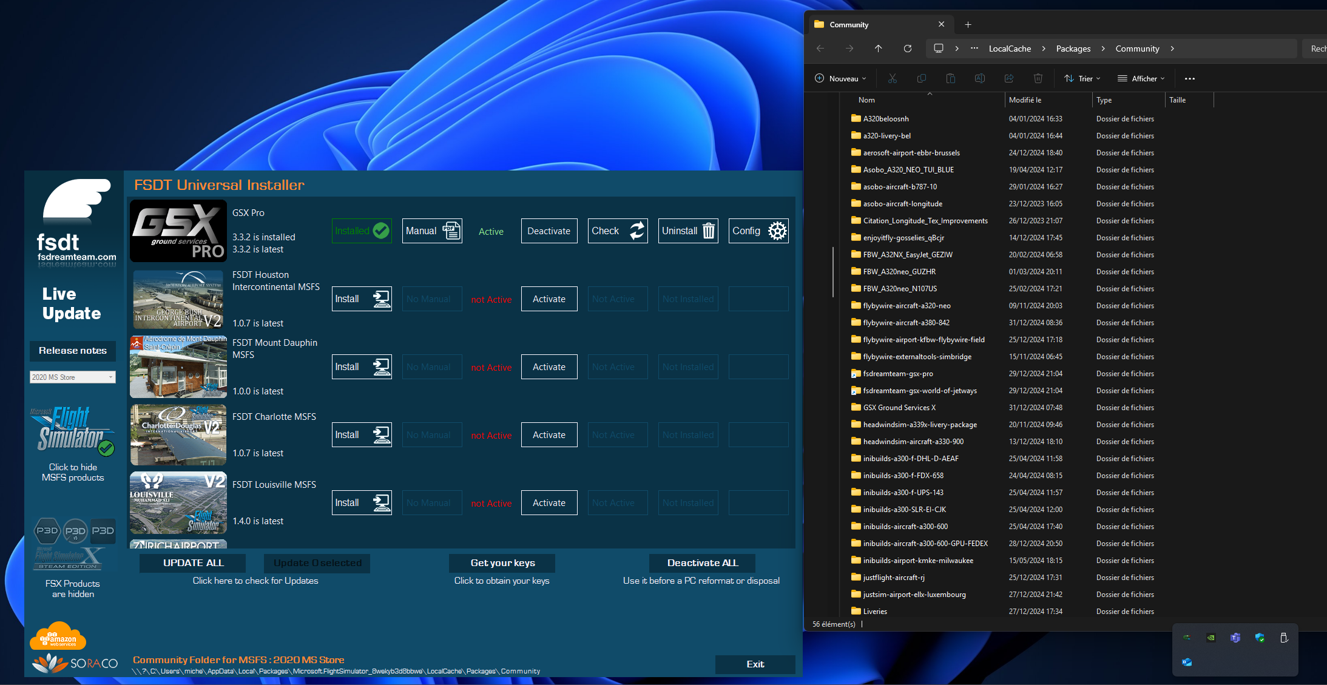The height and width of the screenshot is (685, 1327).
Task: Show hidden breadcrumb path with ellipsis
Action: 974,49
